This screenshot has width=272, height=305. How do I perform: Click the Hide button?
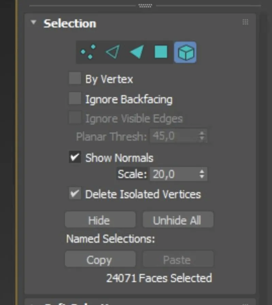pyautogui.click(x=100, y=220)
